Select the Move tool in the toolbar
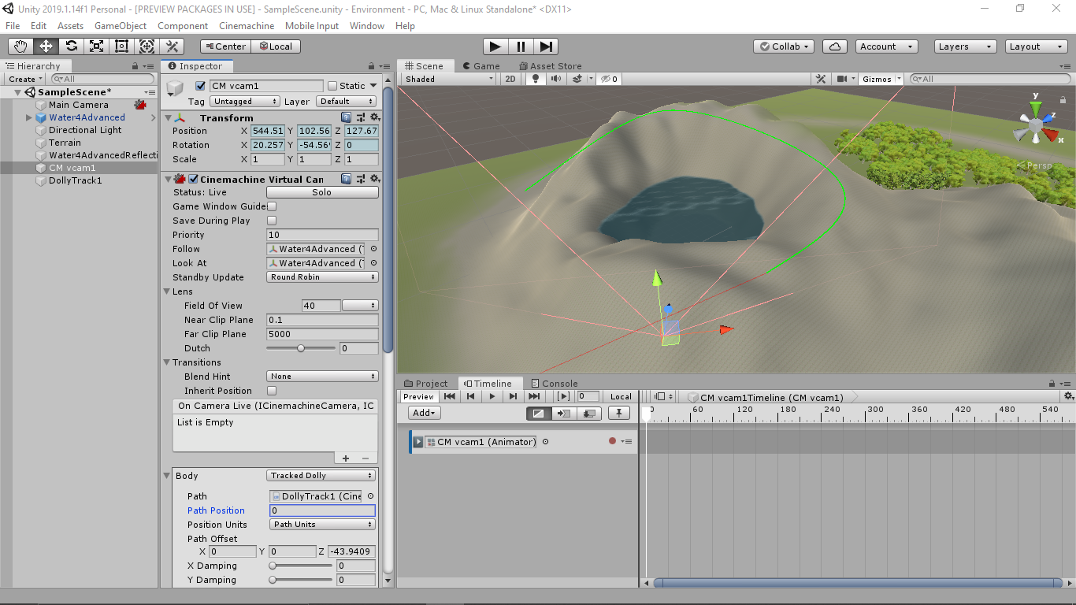 tap(46, 46)
